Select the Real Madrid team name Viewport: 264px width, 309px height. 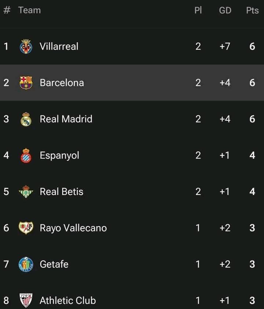[x=66, y=119]
